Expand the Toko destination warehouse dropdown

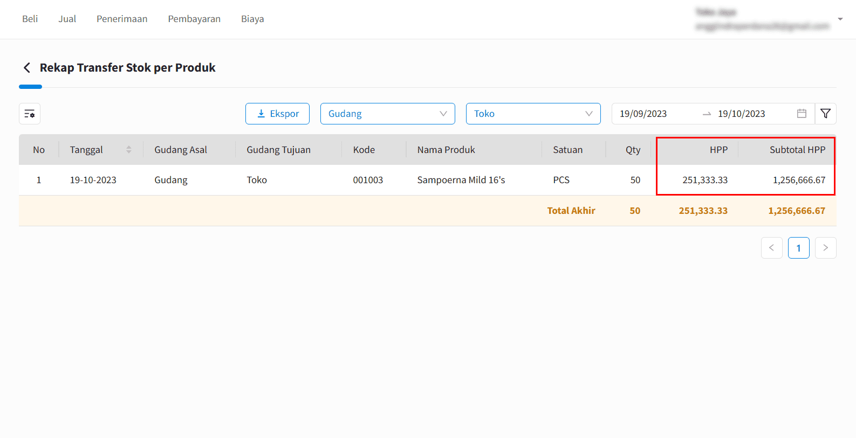(533, 114)
